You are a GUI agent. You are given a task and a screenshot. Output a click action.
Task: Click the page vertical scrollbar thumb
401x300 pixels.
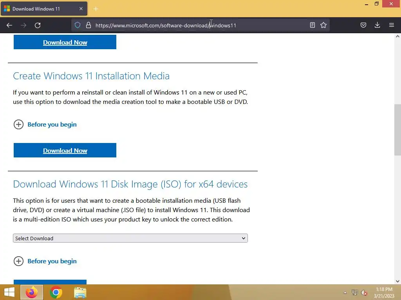point(397,130)
